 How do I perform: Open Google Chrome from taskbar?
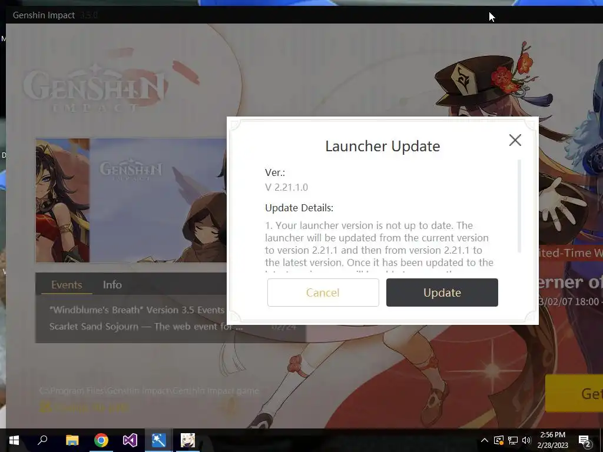(101, 440)
